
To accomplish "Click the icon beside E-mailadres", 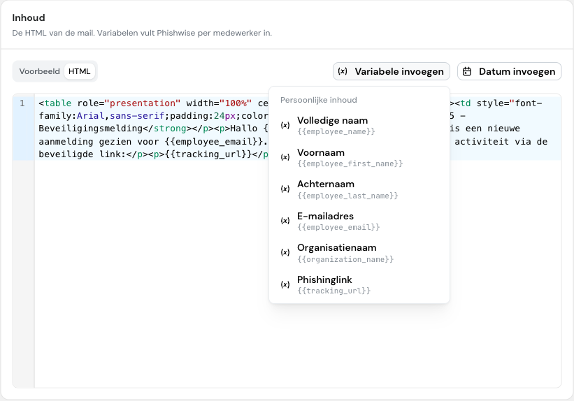I will 285,221.
